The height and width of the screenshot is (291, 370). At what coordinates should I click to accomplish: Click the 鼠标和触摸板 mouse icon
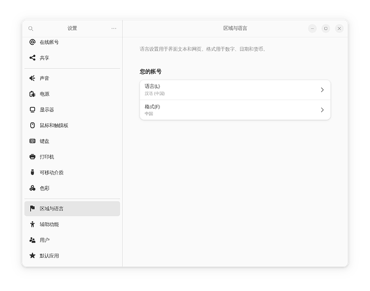pyautogui.click(x=33, y=125)
